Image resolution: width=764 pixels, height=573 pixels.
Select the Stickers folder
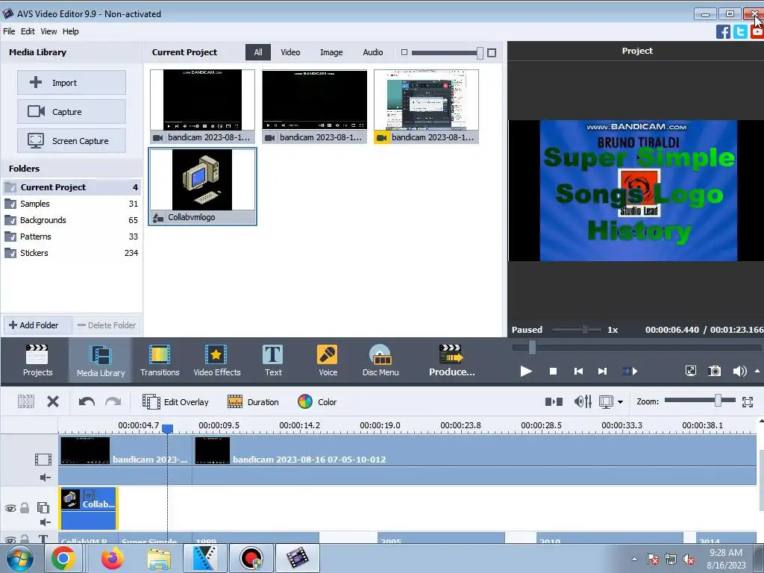[x=71, y=253]
